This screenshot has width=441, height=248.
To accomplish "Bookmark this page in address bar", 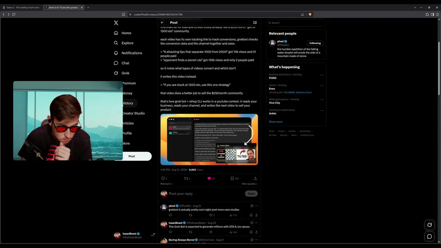I will point(124,14).
